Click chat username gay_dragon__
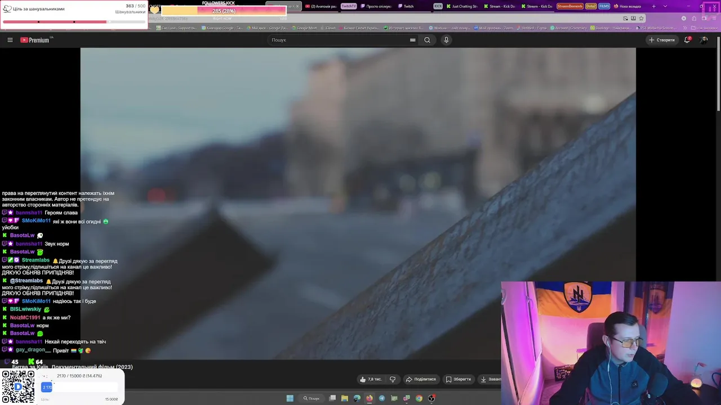 pos(33,350)
